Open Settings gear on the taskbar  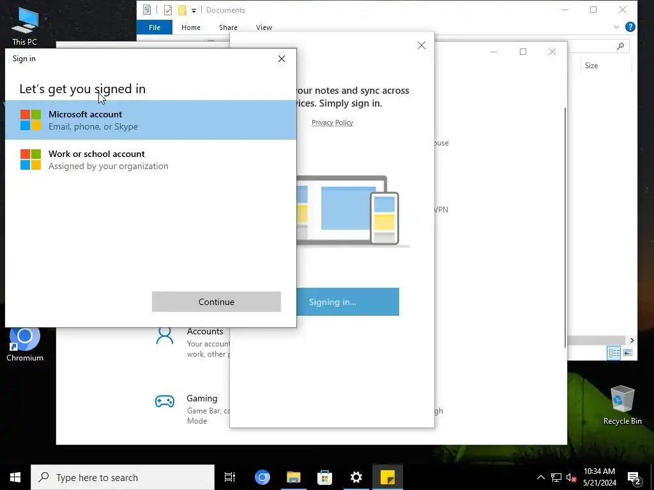pyautogui.click(x=356, y=477)
